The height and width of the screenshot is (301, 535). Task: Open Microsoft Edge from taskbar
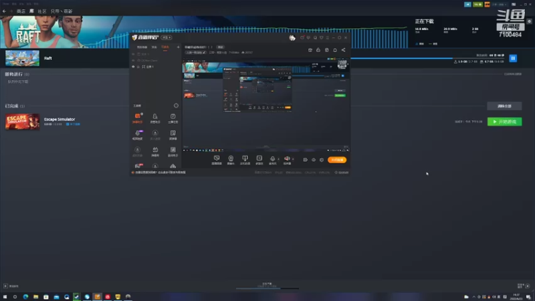(25, 297)
